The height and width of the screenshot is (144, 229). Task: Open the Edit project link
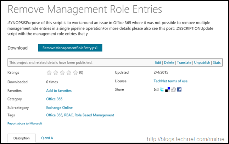158,62
